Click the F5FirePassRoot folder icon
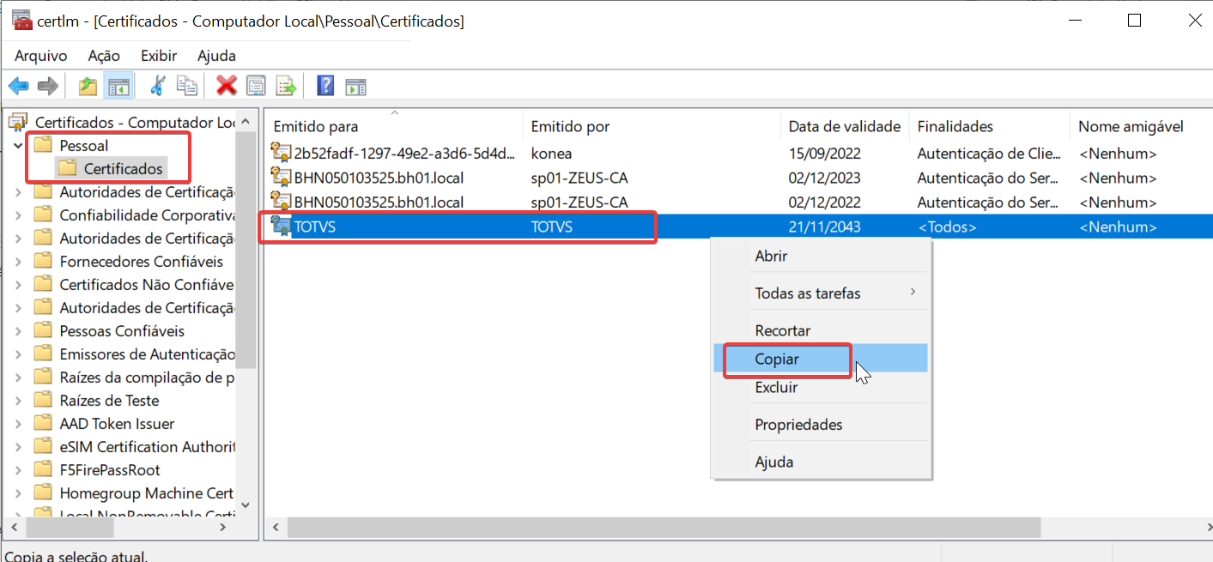The image size is (1213, 562). click(x=43, y=470)
